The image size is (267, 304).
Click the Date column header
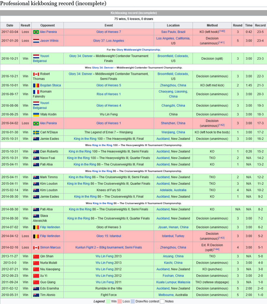tap(10, 26)
